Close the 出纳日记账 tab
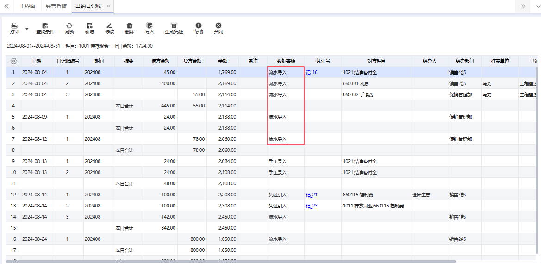This screenshot has width=541, height=264. pos(108,6)
